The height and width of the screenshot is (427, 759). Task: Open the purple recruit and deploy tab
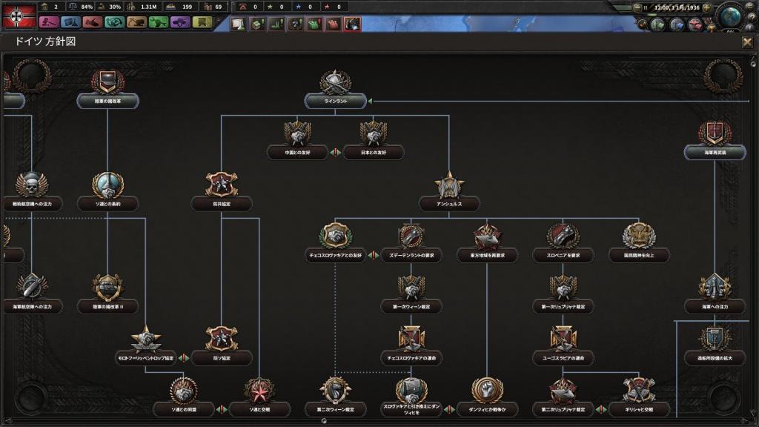point(180,22)
